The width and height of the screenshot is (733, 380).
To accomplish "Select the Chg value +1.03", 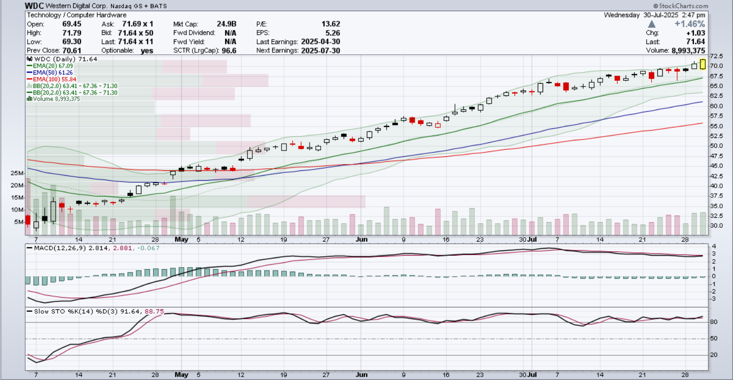I will click(x=696, y=33).
